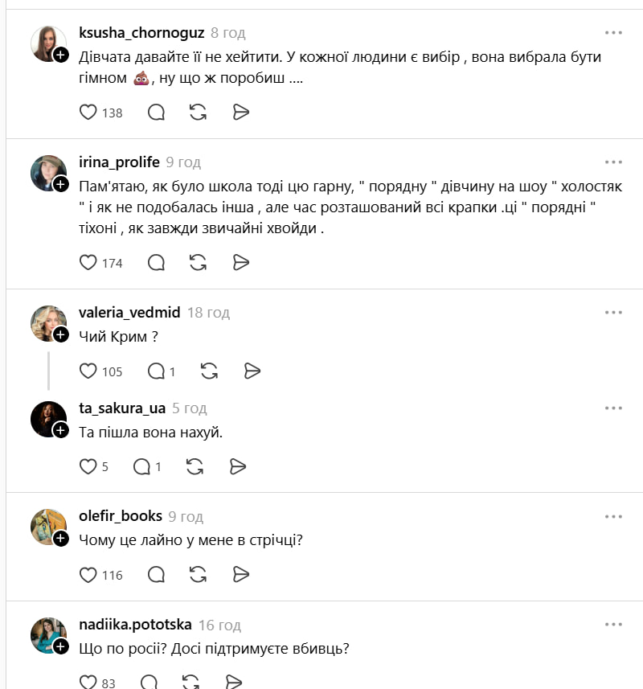Image resolution: width=643 pixels, height=689 pixels.
Task: Share olefir_books' comment
Action: tap(240, 574)
